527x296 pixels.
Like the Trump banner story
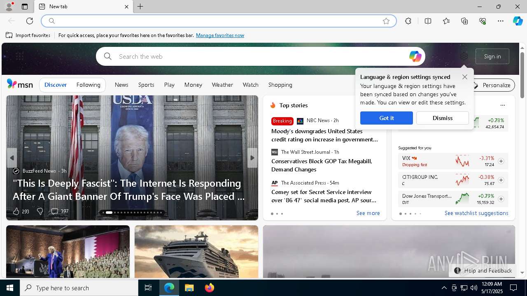click(16, 211)
